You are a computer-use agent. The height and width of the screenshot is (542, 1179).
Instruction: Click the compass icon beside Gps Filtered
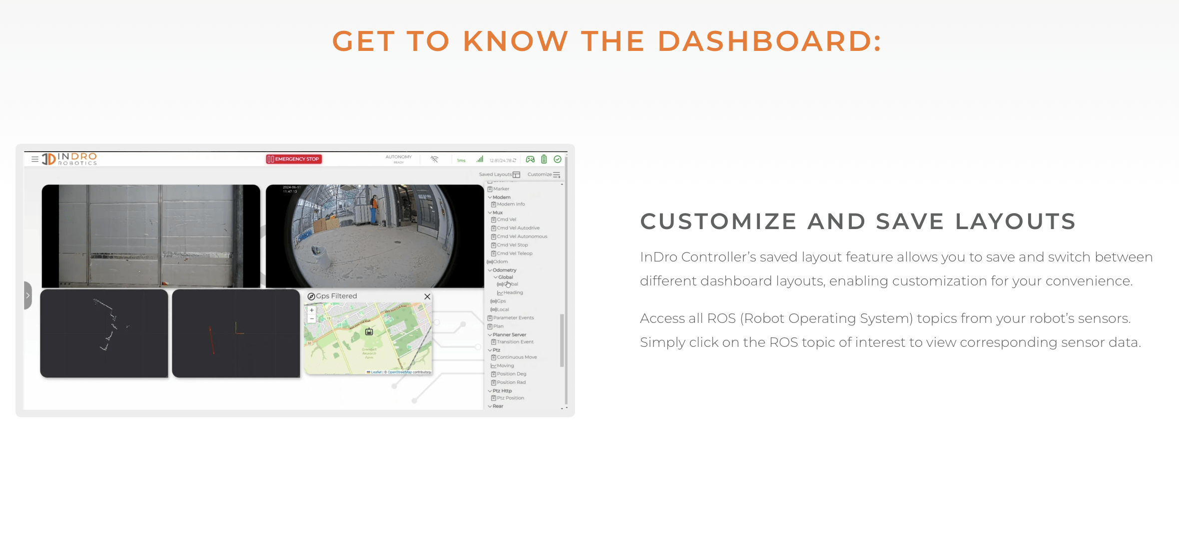311,296
